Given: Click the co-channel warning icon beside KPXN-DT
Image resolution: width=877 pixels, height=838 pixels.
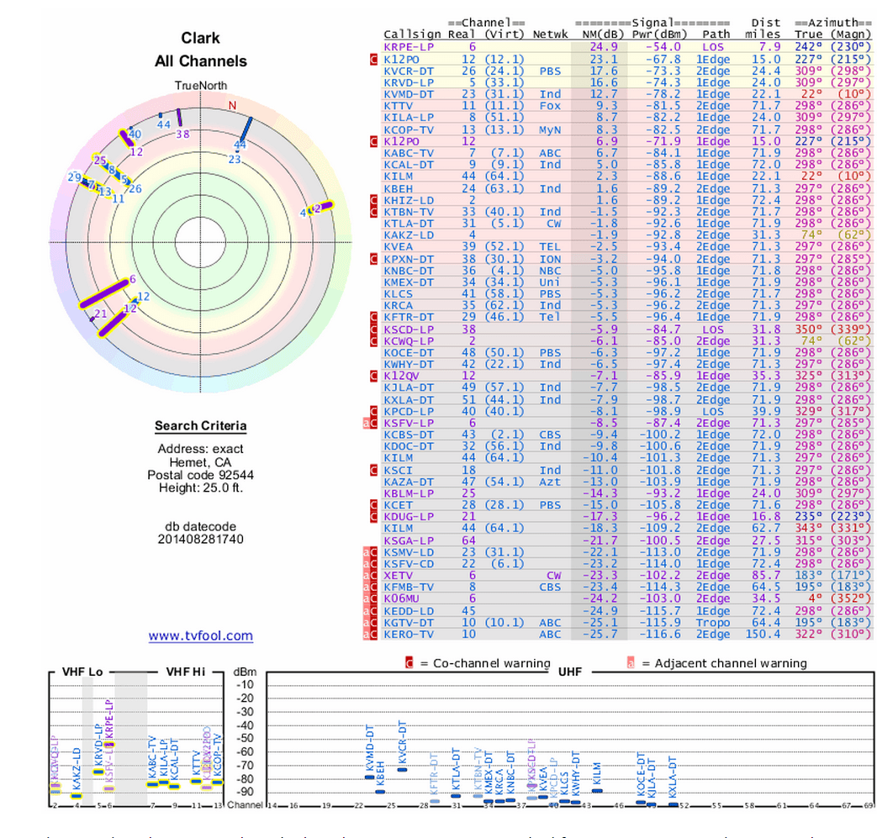Looking at the screenshot, I should tap(375, 259).
